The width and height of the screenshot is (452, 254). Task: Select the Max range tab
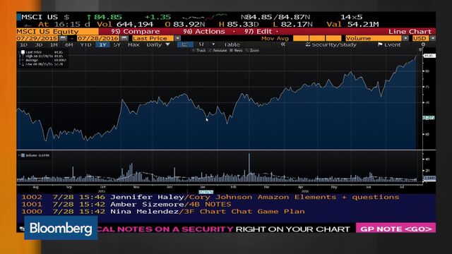pyautogui.click(x=133, y=44)
